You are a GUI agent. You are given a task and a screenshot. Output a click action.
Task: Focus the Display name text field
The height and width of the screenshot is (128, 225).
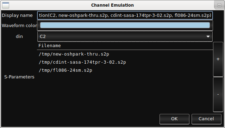point(125,15)
